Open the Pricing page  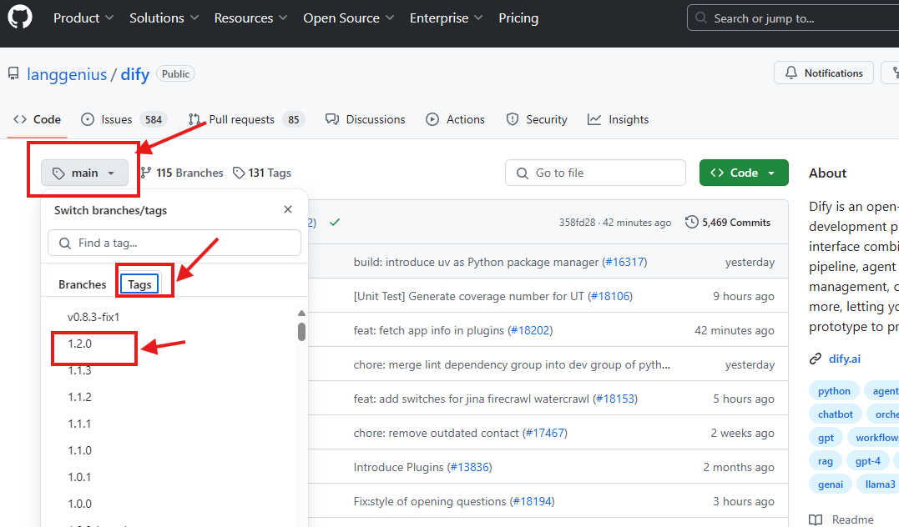[x=518, y=18]
